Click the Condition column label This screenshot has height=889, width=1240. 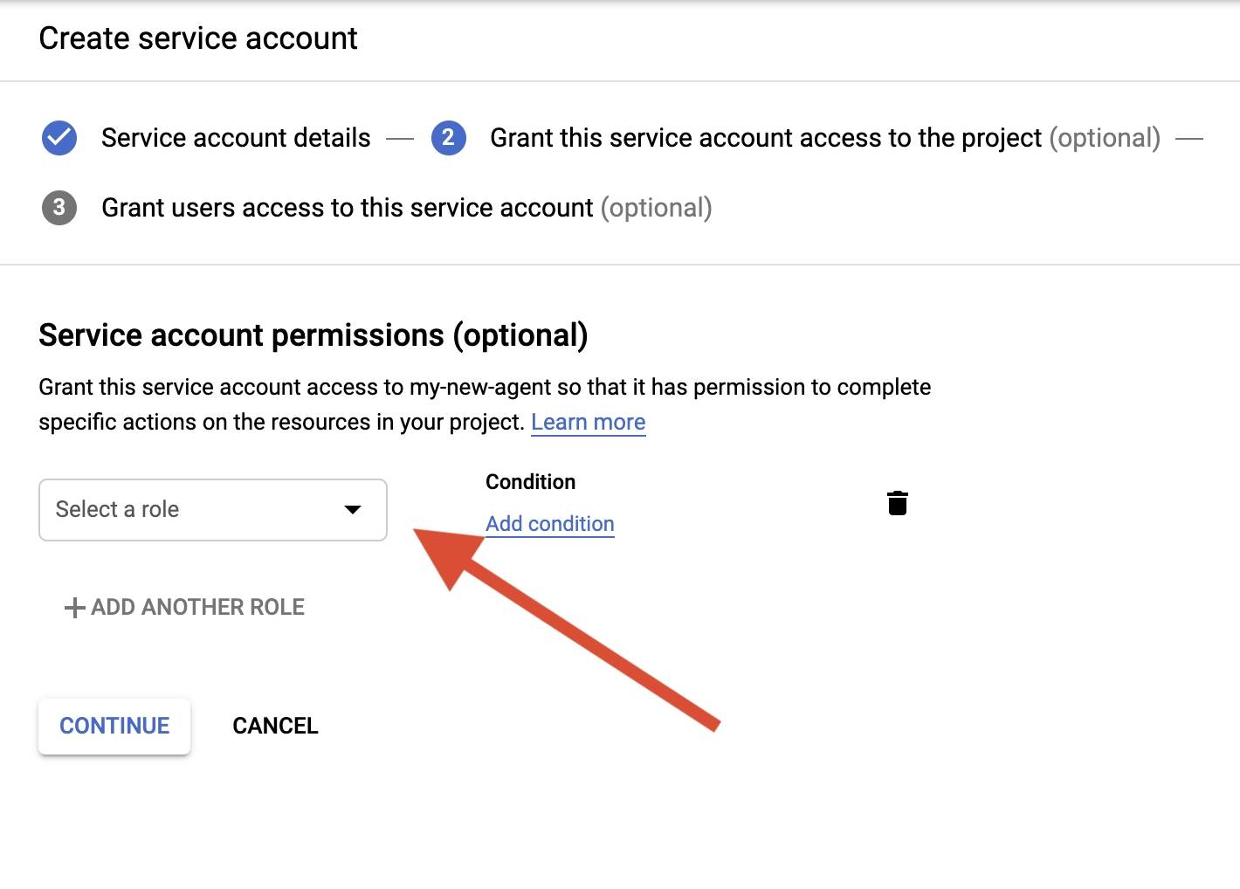(x=530, y=482)
